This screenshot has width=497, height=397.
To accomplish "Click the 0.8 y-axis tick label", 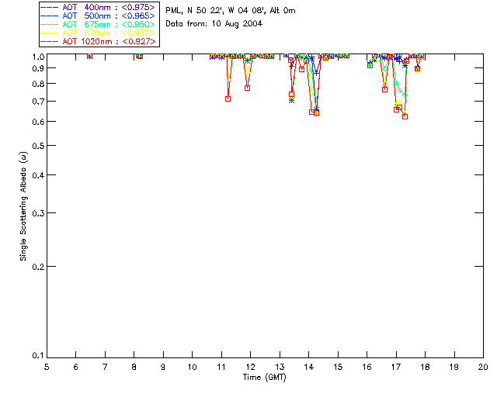I will tap(38, 84).
